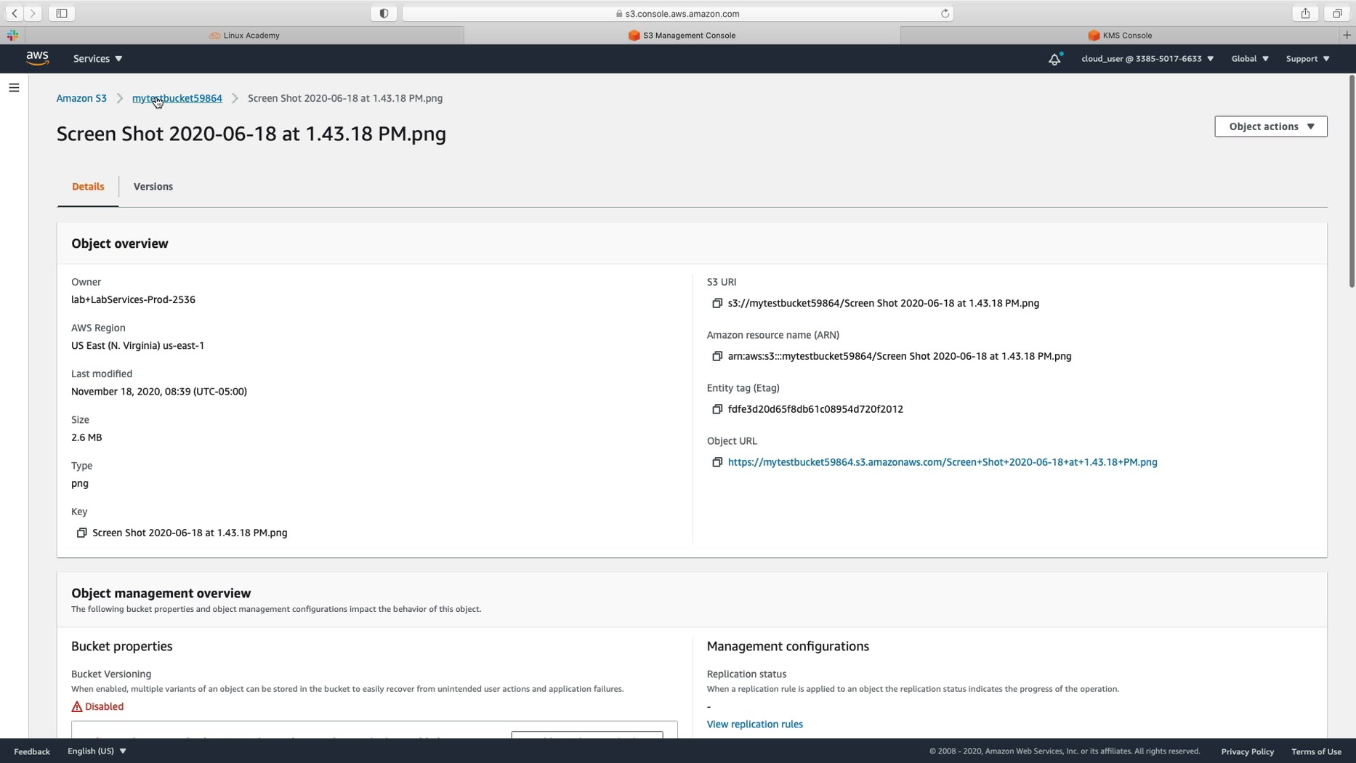Click the Object management overview heading
This screenshot has height=763, width=1356.
click(161, 593)
